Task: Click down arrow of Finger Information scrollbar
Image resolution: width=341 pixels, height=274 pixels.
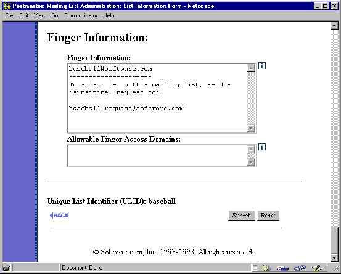Action: click(x=251, y=128)
